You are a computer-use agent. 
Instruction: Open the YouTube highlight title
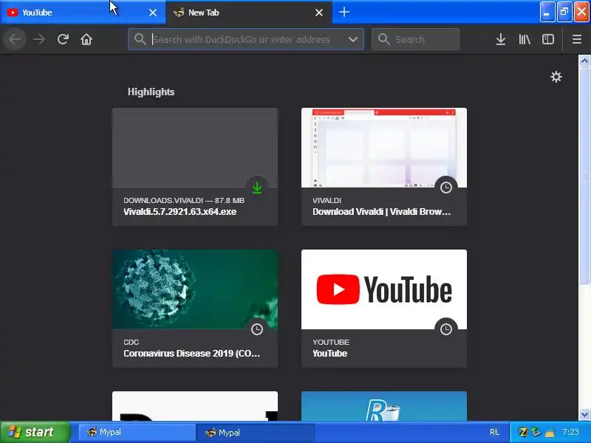[x=329, y=354]
